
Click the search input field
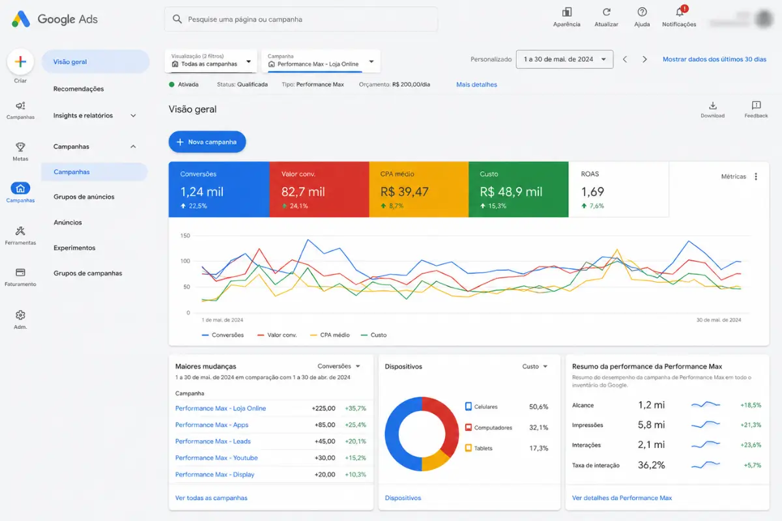[x=301, y=20]
